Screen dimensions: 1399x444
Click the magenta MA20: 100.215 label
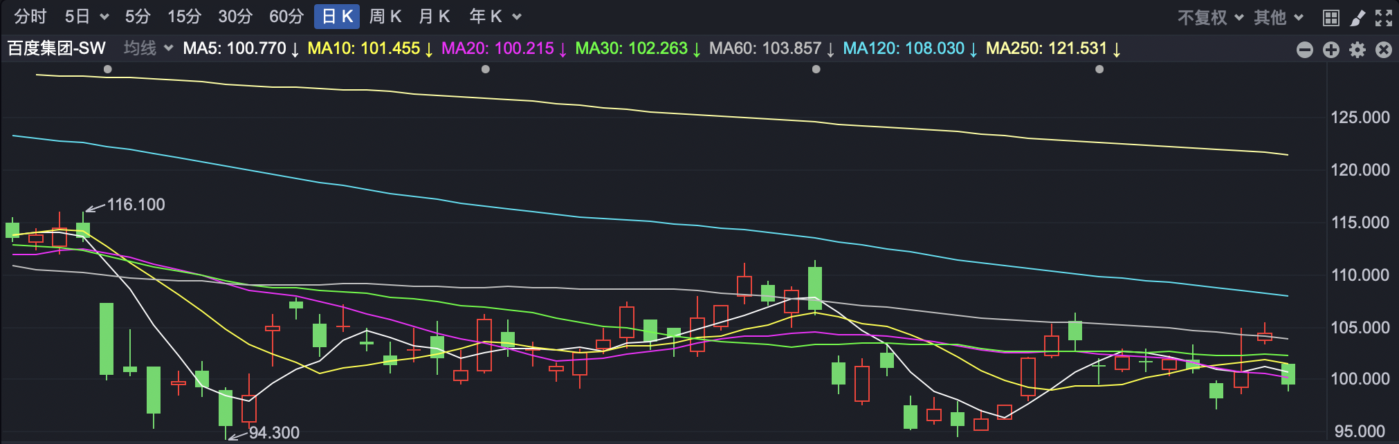point(504,48)
